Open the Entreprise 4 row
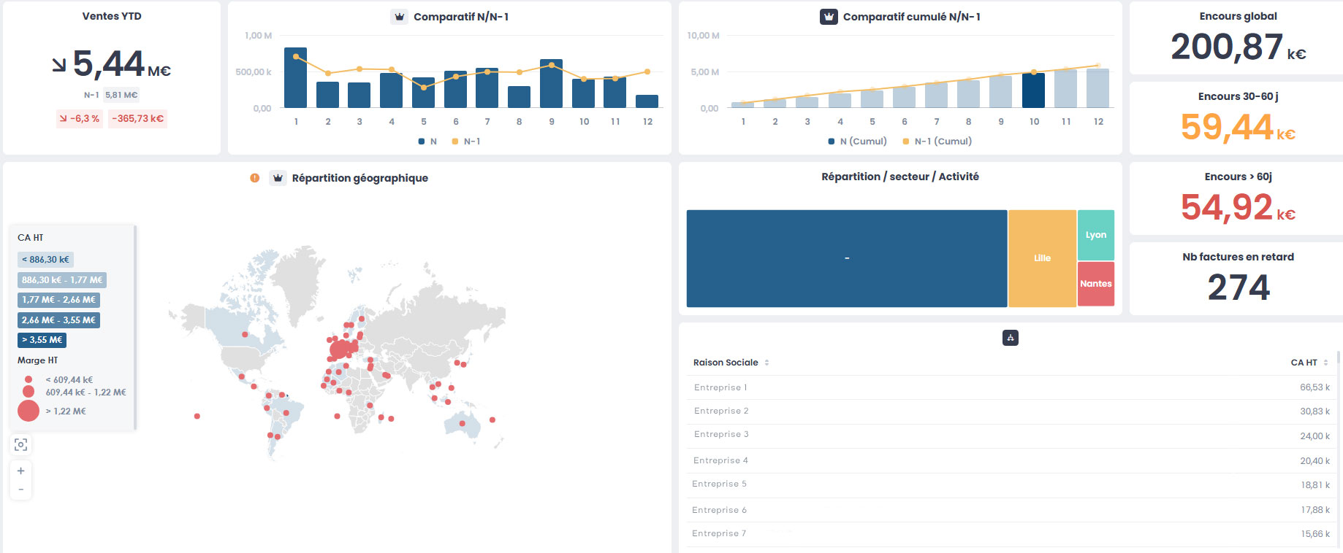 click(720, 460)
